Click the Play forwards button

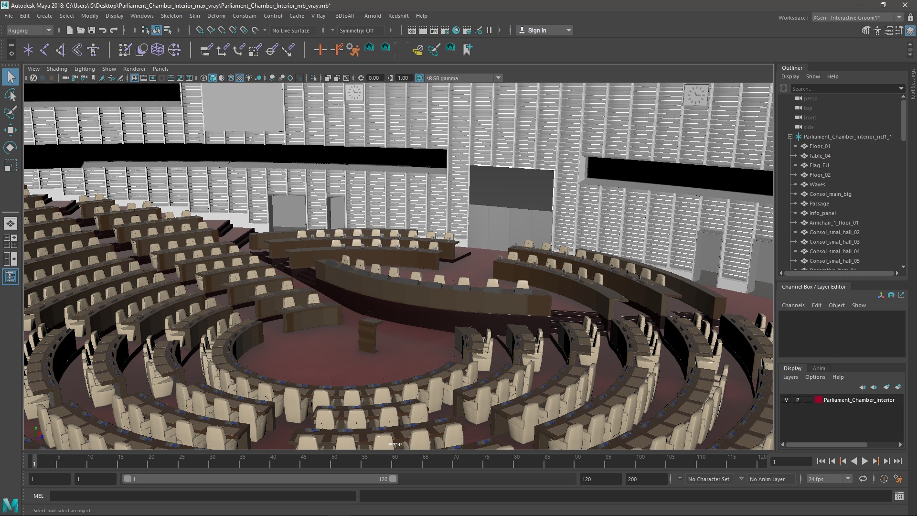(x=864, y=461)
